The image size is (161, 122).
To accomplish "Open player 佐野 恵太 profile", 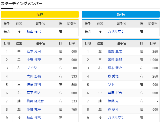I will pos(115,51).
